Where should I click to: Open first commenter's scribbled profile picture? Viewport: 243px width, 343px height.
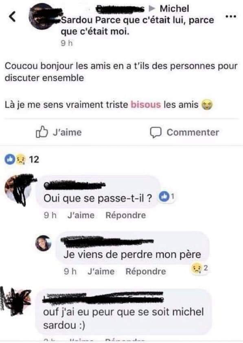(x=19, y=189)
